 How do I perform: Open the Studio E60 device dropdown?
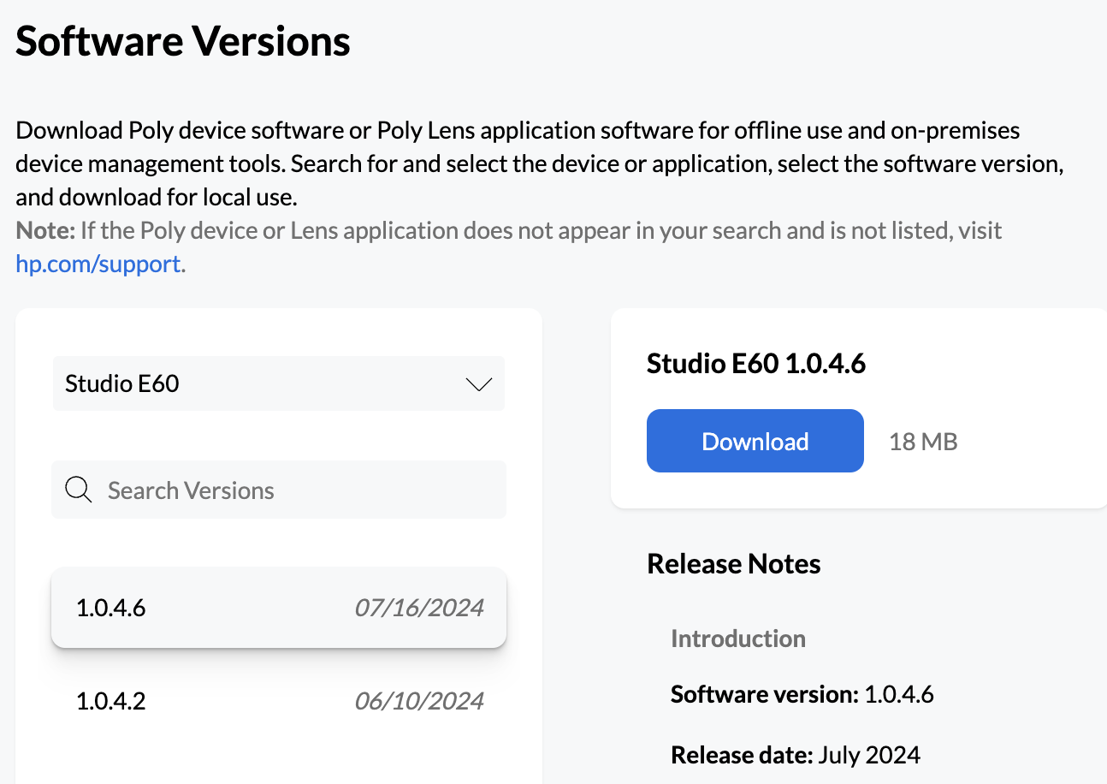(x=278, y=383)
